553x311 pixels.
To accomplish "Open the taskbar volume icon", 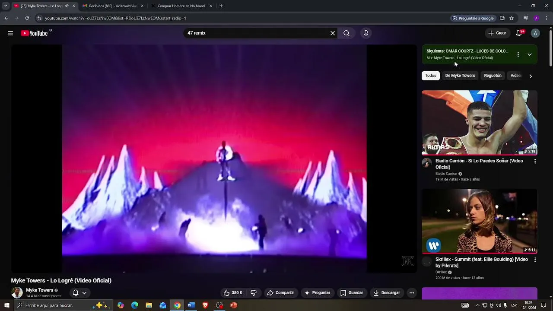I will click(498, 305).
